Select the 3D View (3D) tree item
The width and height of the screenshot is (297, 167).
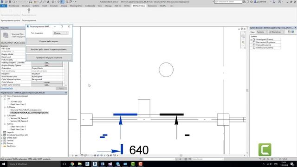point(16,102)
